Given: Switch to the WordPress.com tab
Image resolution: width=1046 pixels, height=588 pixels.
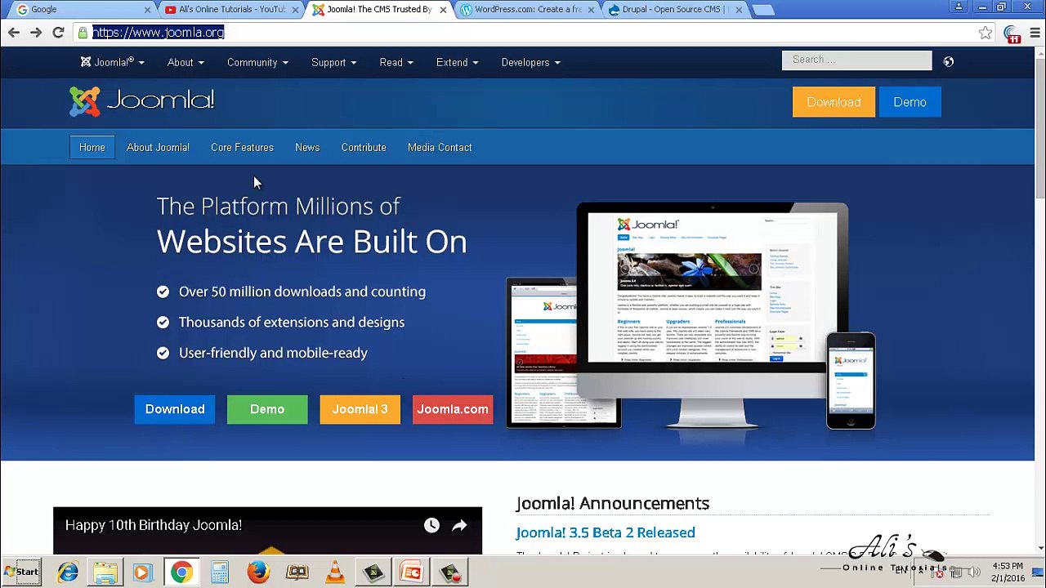Looking at the screenshot, I should tap(527, 10).
